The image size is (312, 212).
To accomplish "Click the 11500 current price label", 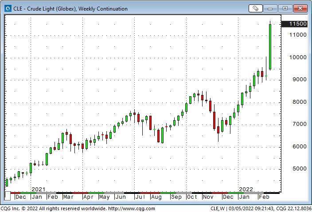I will click(x=294, y=24).
